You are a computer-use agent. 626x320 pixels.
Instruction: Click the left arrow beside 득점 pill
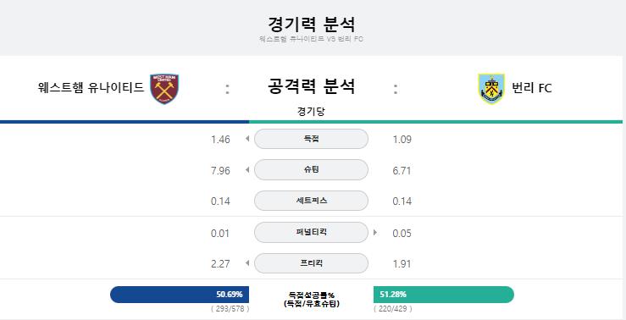coord(247,139)
